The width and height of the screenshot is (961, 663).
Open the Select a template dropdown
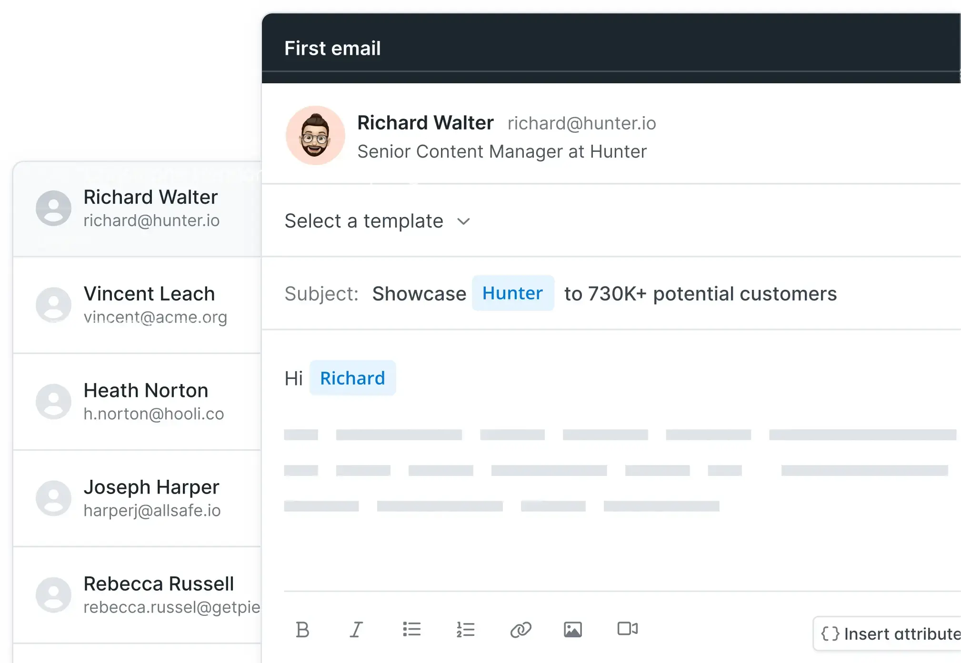click(x=364, y=221)
